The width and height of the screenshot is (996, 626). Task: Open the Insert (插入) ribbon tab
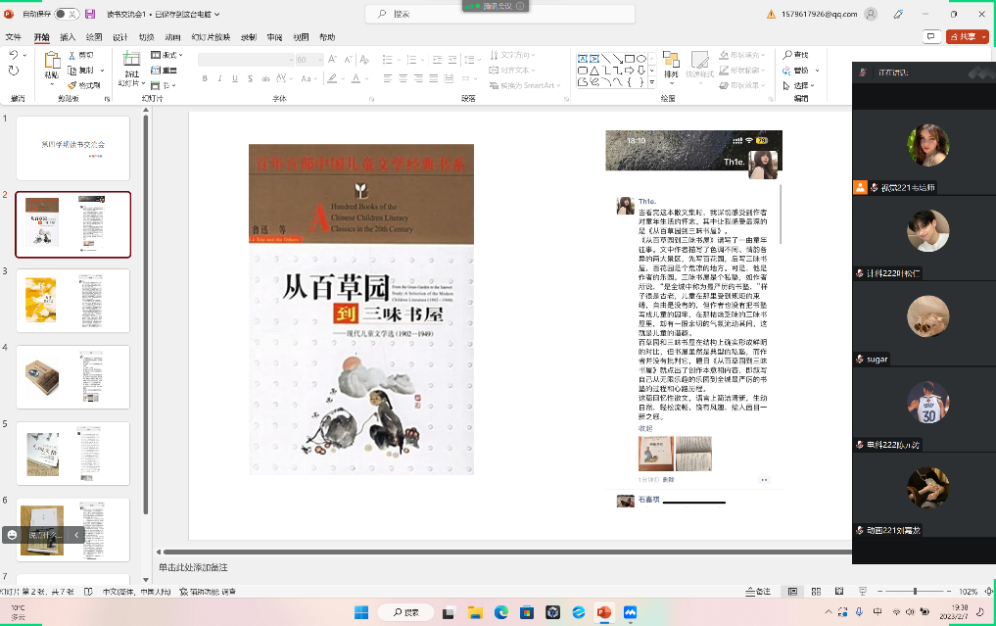tap(68, 36)
